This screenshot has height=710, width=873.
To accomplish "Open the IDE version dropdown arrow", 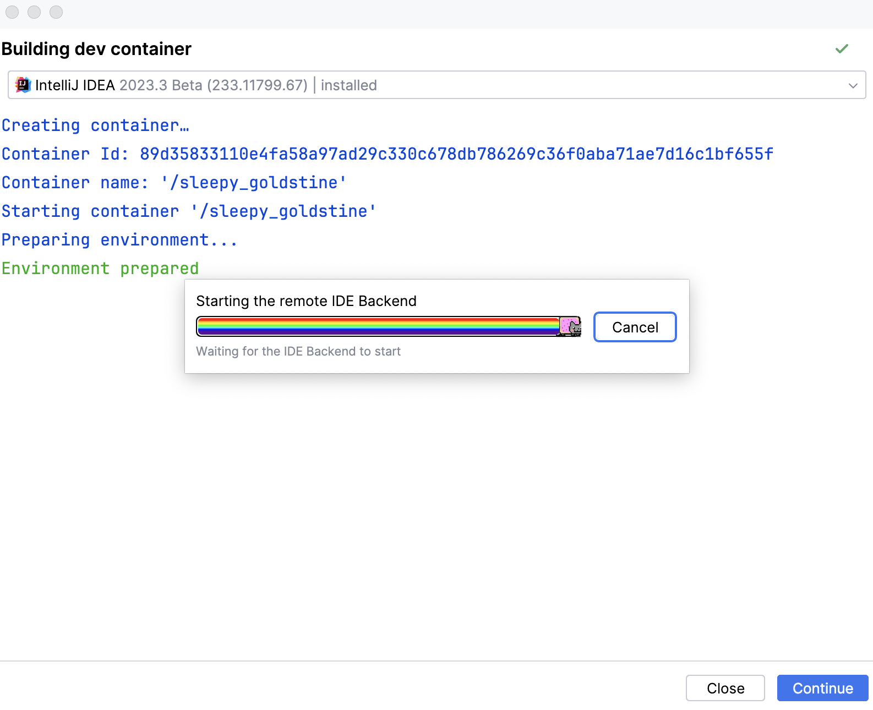I will coord(853,85).
